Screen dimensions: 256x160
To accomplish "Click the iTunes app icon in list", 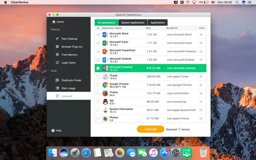I will coord(105,77).
